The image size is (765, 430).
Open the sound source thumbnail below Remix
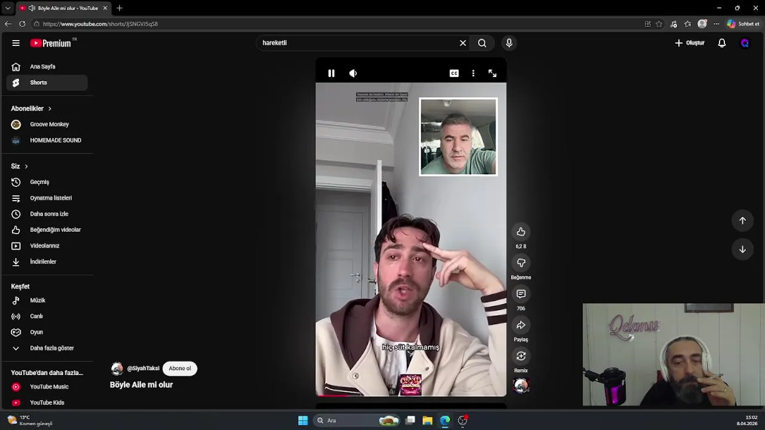pos(521,386)
